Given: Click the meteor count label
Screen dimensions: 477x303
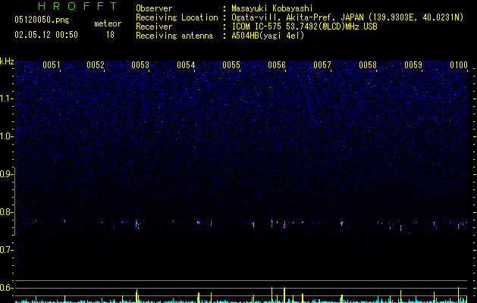Looking at the screenshot, I should 108,23.
